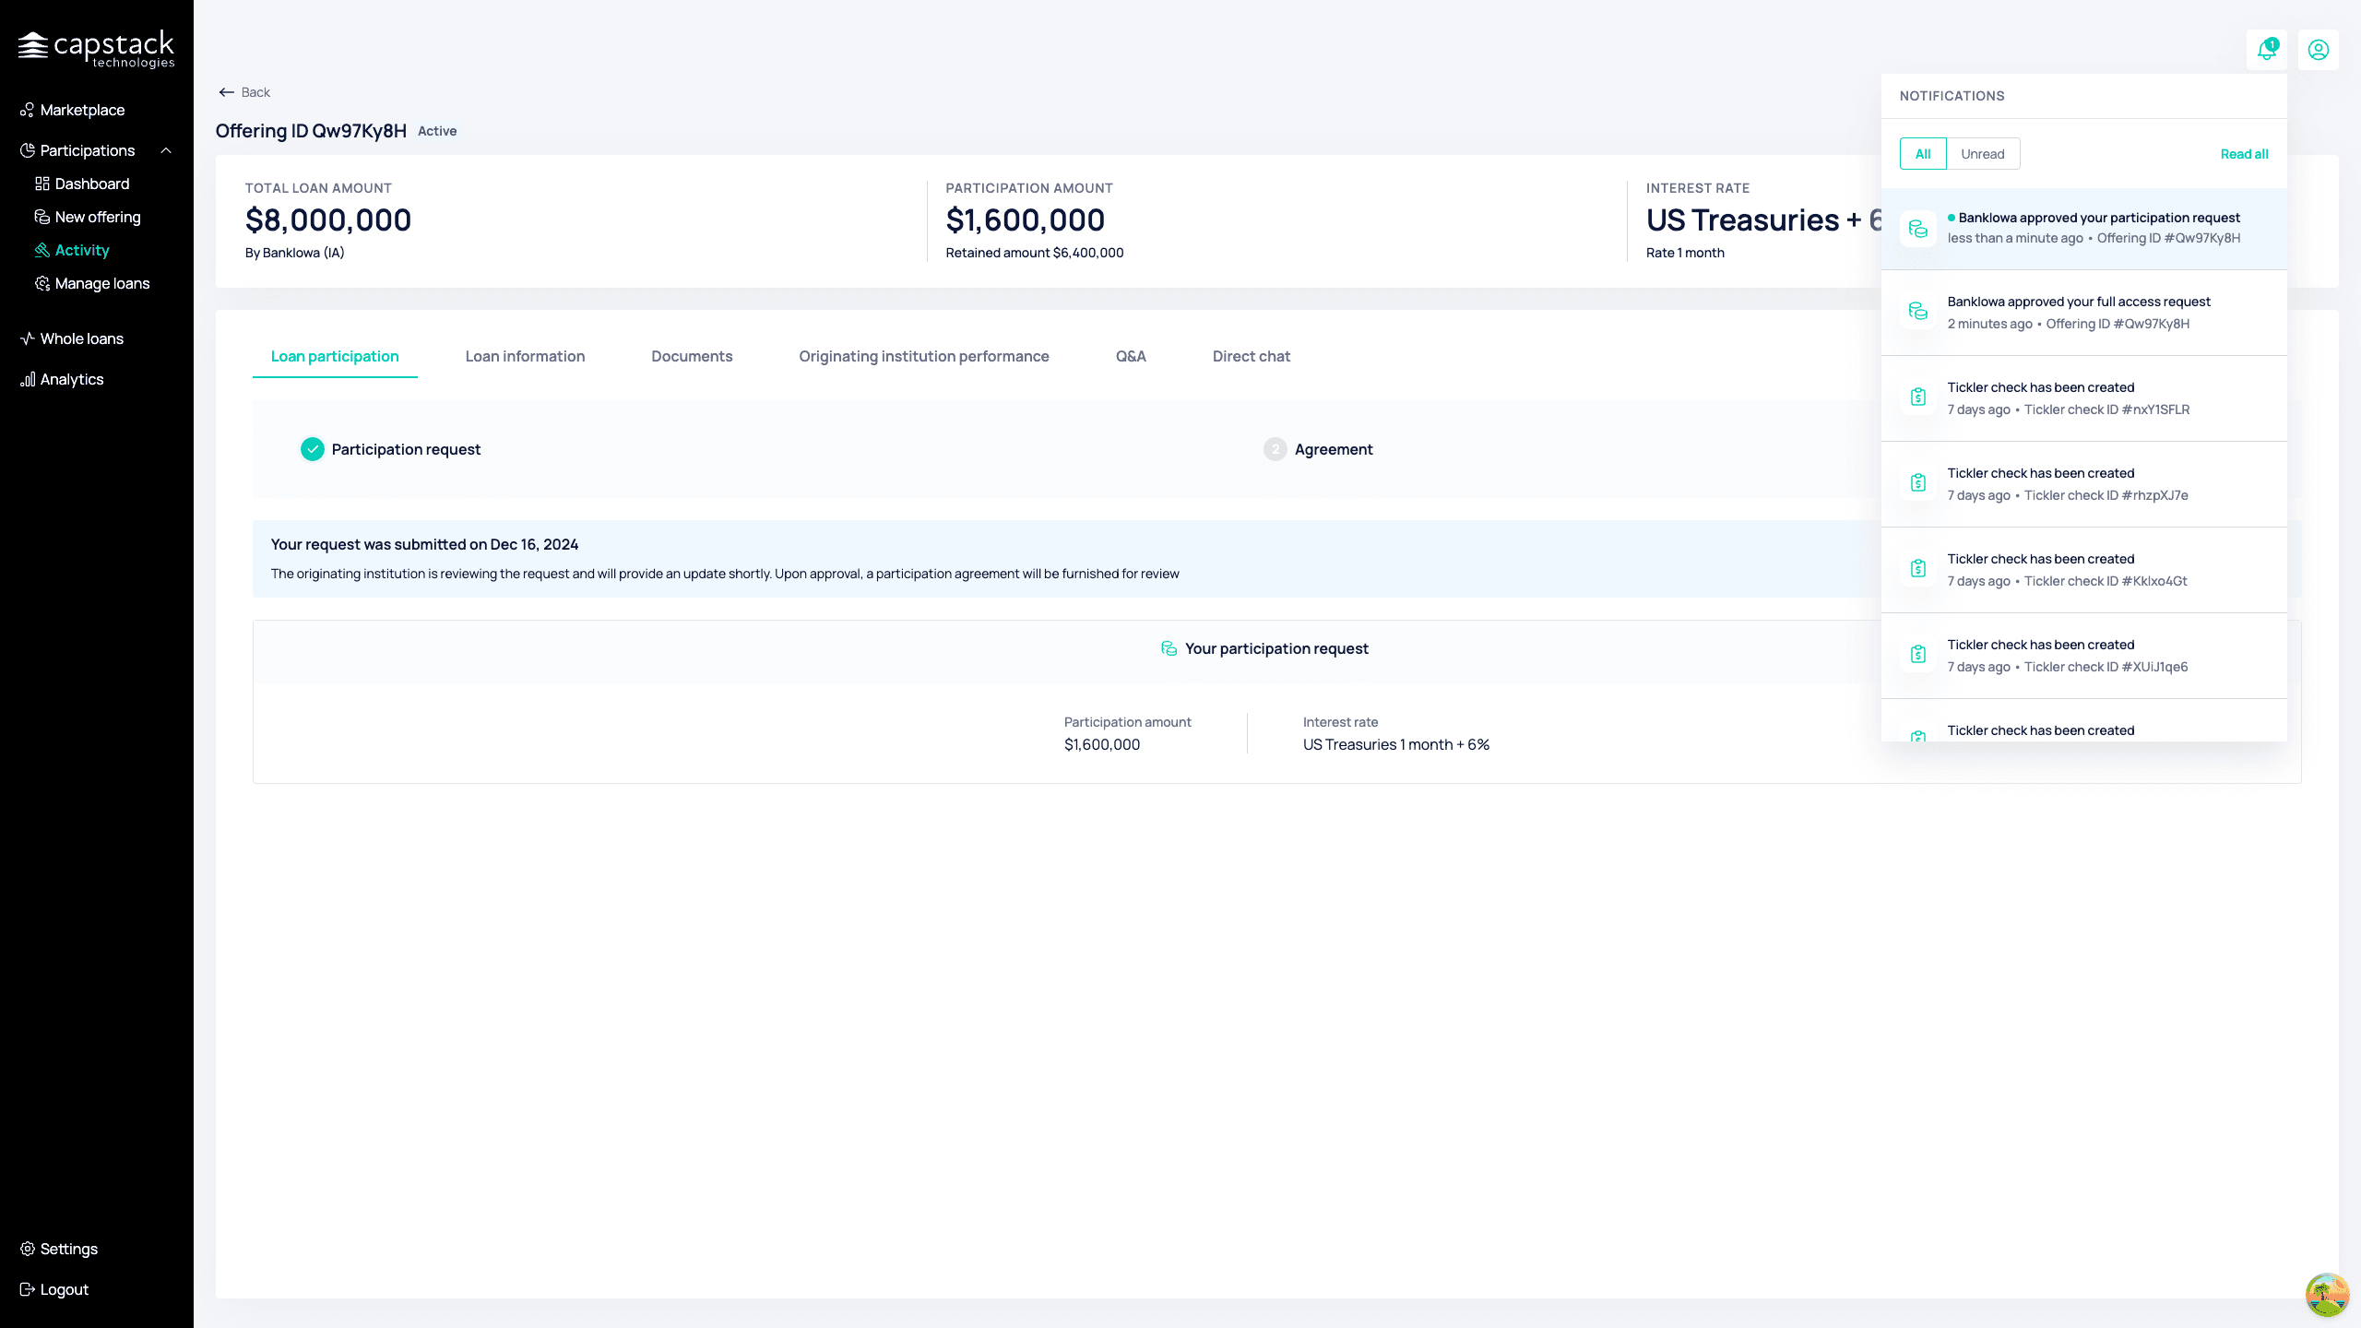2361x1328 pixels.
Task: Click 'Tickler check ID #nxY1SFLR' text
Action: coord(2106,409)
